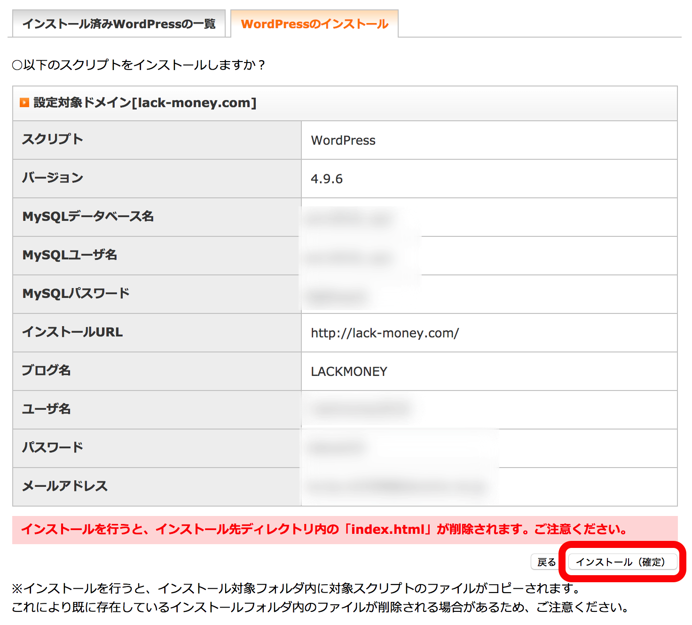Click the MySQLユーザ名 label
The height and width of the screenshot is (625, 692).
tap(70, 255)
